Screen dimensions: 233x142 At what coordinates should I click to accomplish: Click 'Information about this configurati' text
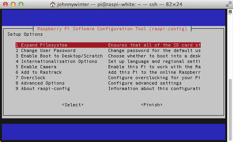[154, 88]
